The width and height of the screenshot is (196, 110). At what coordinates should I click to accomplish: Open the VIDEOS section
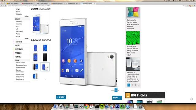pyautogui.click(x=18, y=53)
